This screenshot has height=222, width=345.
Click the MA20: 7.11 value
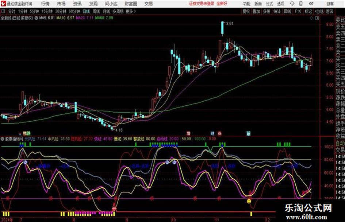(84, 18)
